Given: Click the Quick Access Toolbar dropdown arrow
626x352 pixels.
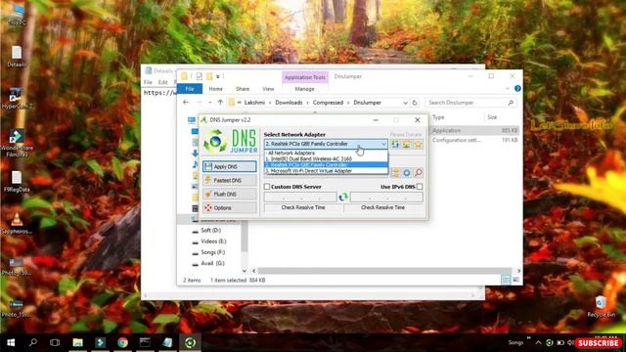Looking at the screenshot, I should 218,76.
